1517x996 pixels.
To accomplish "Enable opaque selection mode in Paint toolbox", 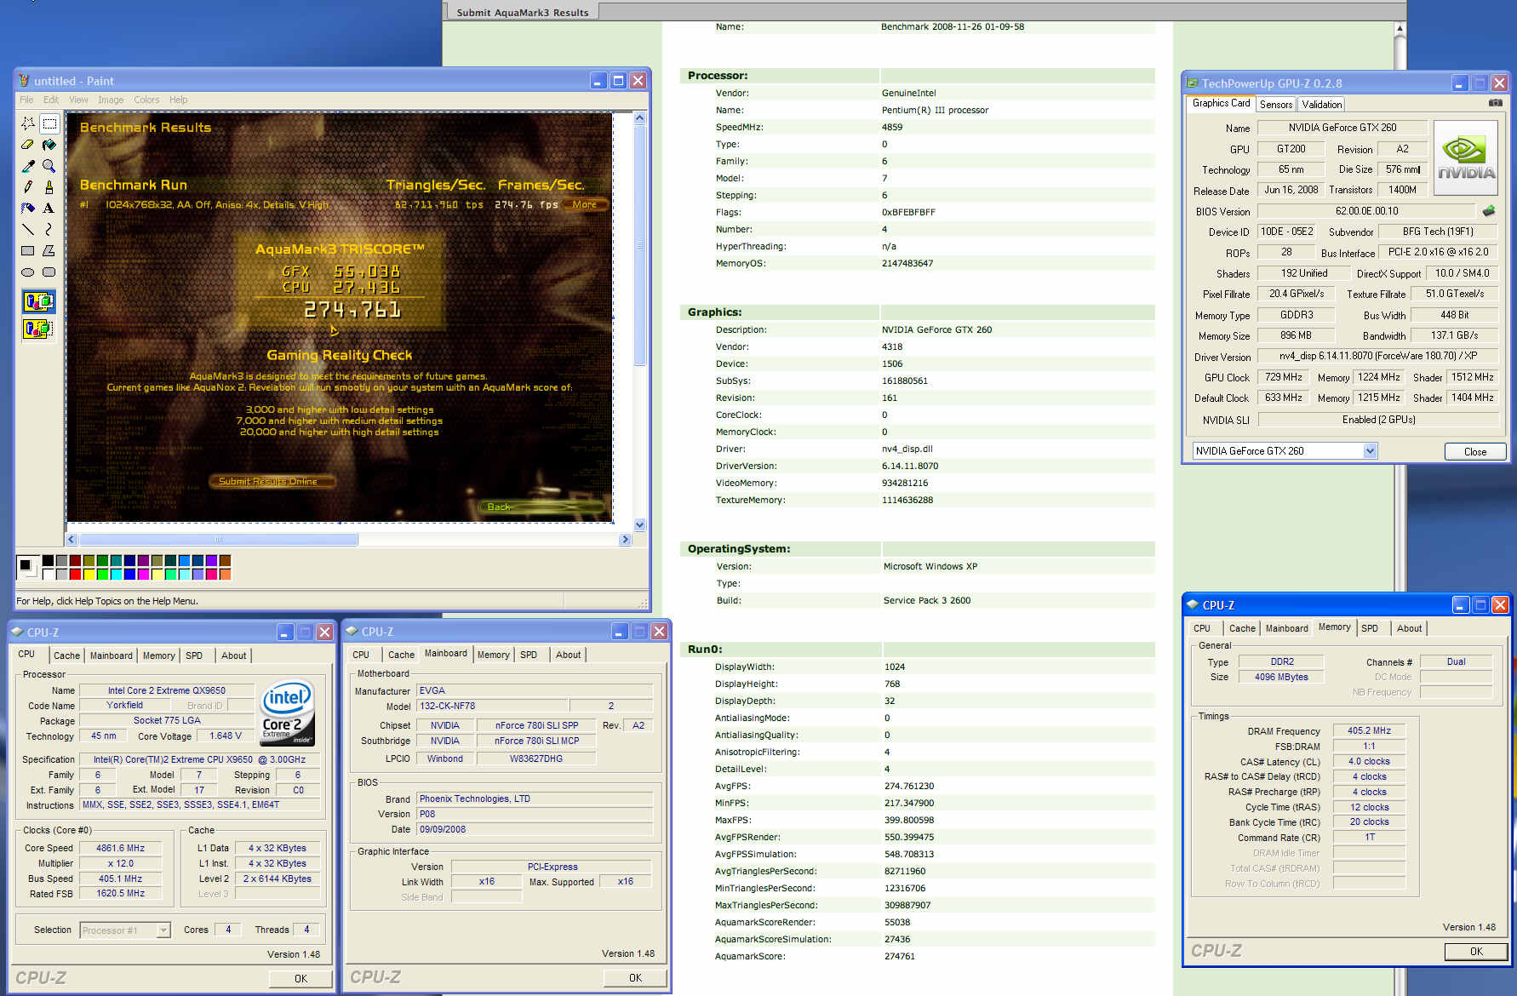I will (x=38, y=301).
